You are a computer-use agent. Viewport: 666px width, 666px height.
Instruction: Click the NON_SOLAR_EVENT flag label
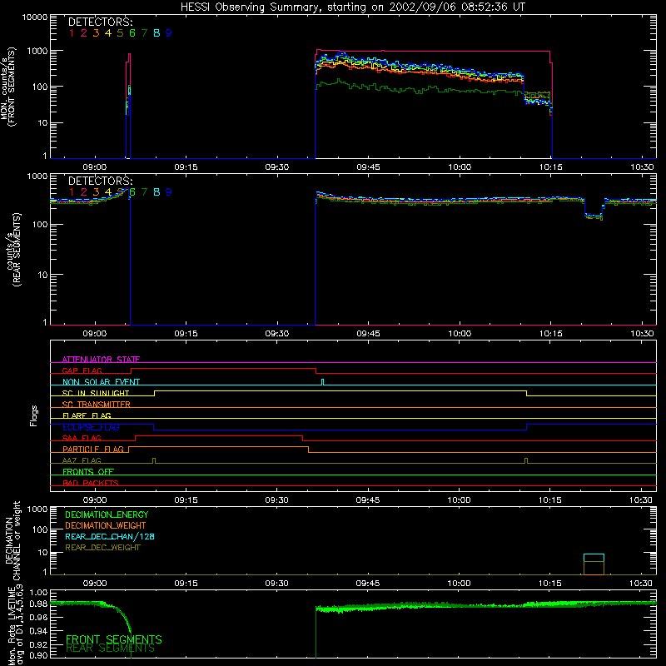(101, 382)
